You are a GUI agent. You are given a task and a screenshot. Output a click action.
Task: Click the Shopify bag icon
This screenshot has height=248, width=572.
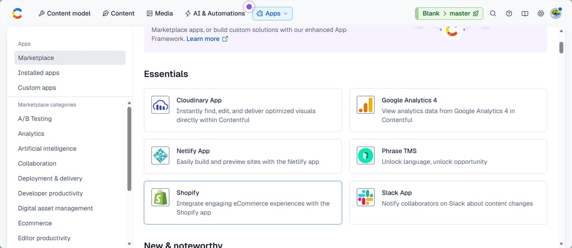point(160,197)
